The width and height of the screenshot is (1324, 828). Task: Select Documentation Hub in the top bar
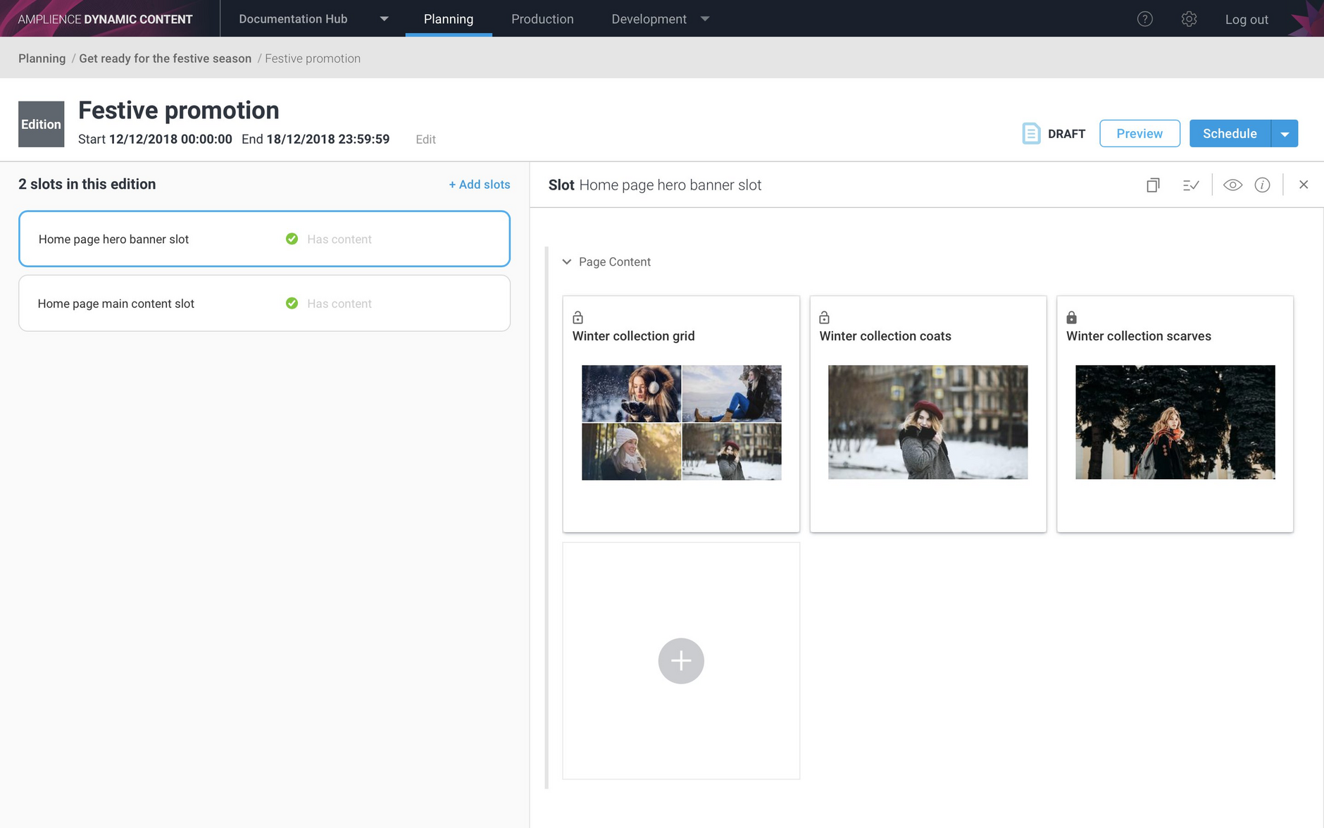point(293,19)
